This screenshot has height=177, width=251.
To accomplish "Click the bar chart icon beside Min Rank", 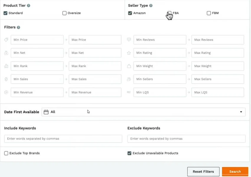I will 6,66.
